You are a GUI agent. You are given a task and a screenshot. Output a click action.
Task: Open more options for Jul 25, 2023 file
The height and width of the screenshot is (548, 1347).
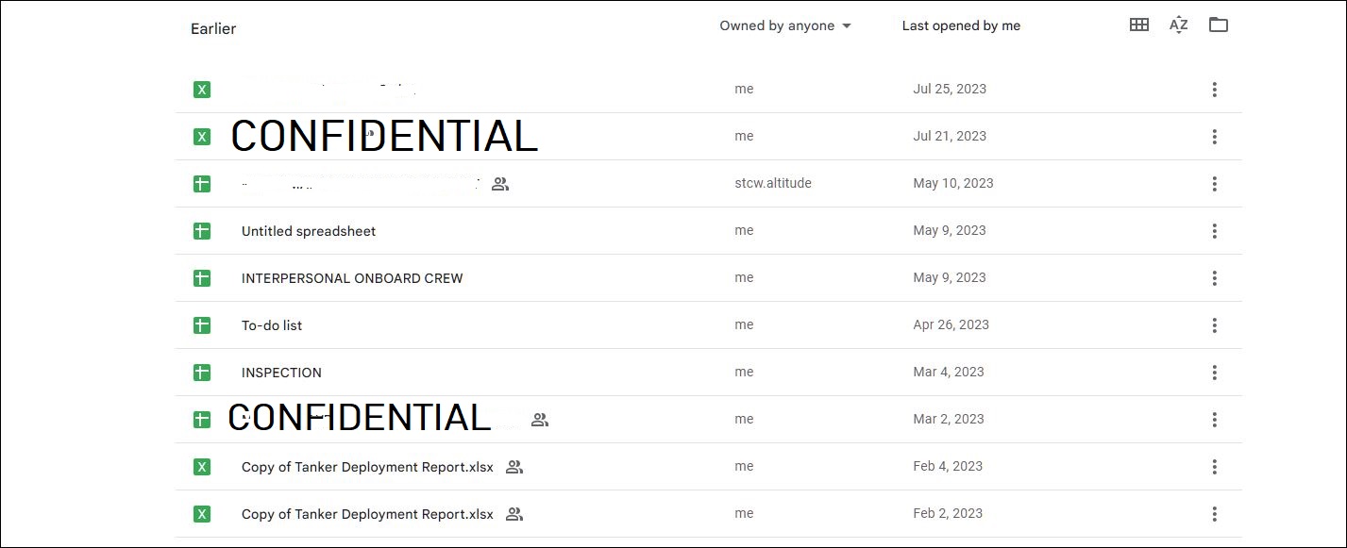pos(1214,90)
